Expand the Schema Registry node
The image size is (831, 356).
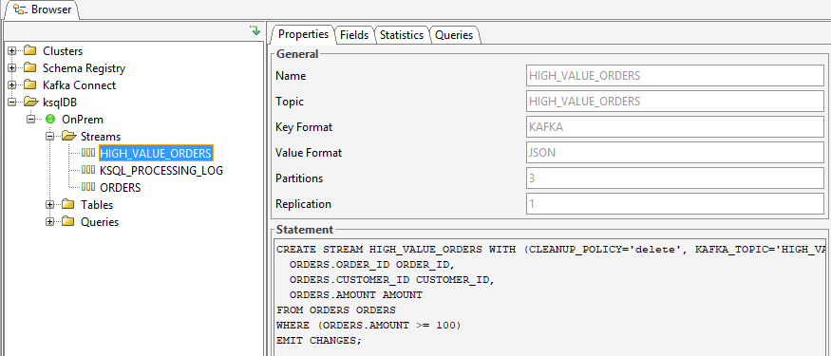point(12,67)
